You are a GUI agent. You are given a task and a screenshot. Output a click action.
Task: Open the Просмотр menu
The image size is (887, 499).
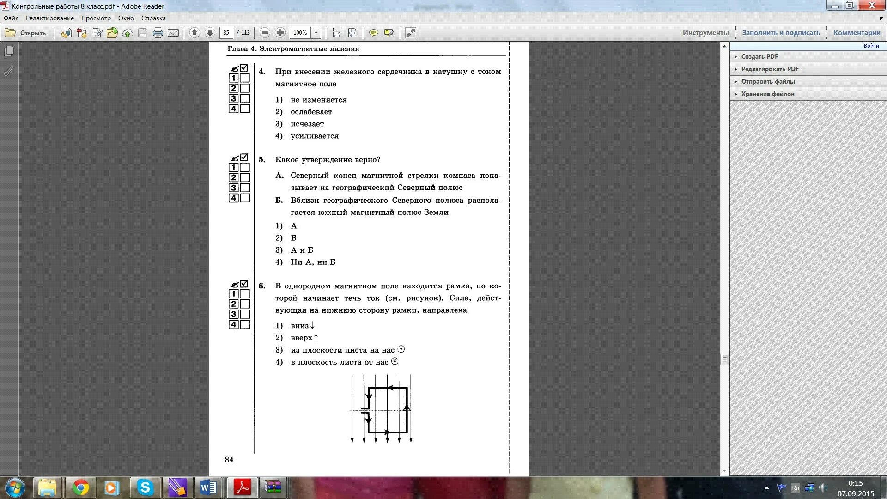(x=96, y=18)
